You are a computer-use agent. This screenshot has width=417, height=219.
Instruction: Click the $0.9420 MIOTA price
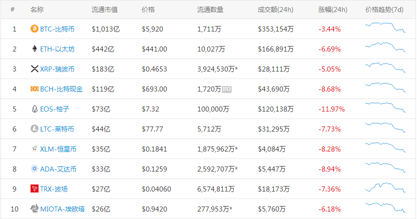tap(154, 209)
